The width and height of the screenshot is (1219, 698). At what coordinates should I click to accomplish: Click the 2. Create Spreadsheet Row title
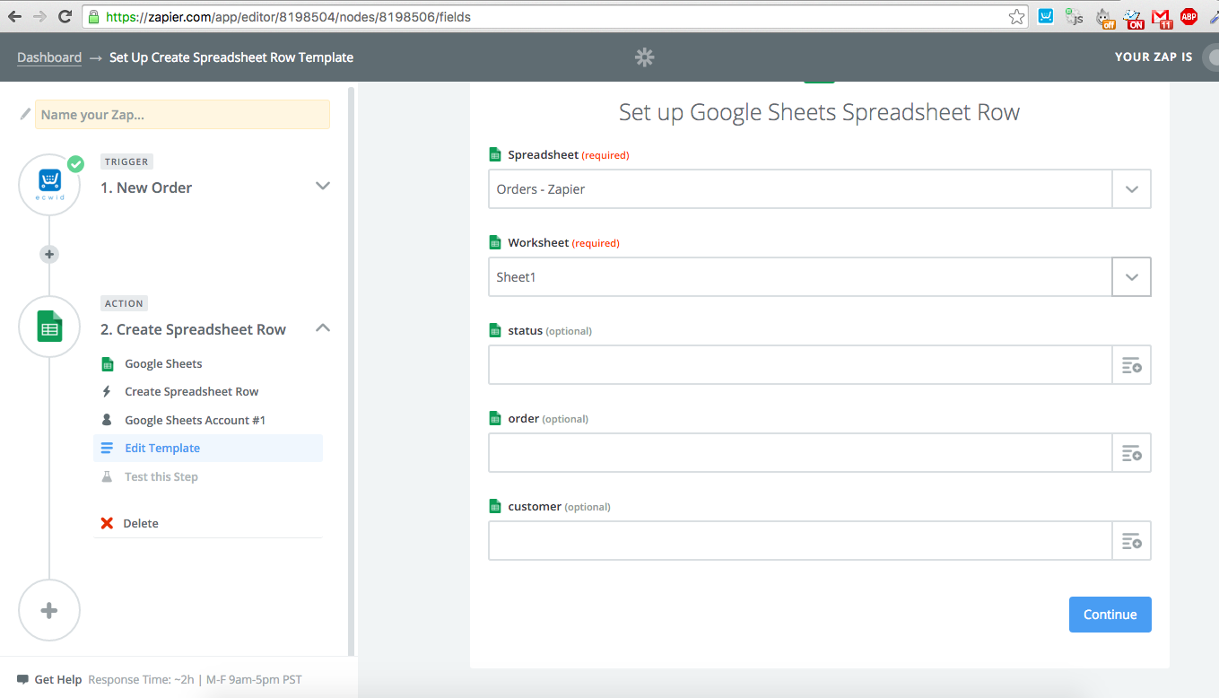[193, 329]
